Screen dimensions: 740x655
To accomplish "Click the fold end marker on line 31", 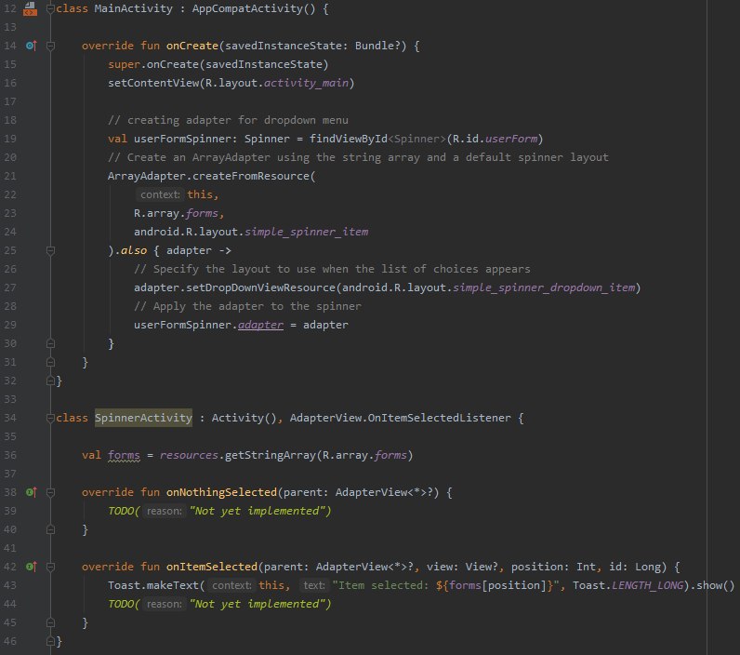I will click(50, 362).
